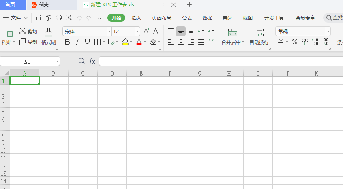Toggle bold formatting
This screenshot has height=189, width=343.
click(67, 42)
